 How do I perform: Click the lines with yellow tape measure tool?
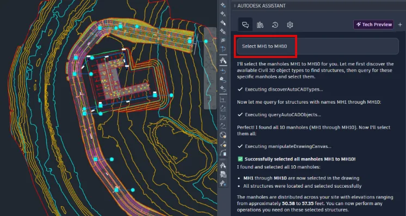coord(223,144)
